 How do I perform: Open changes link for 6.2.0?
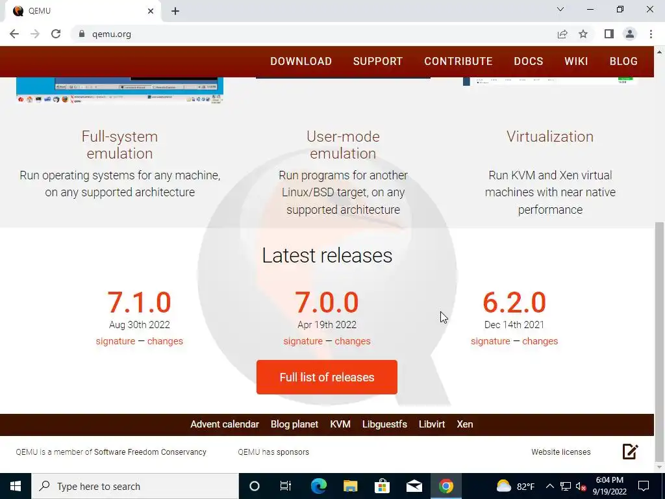pos(540,341)
